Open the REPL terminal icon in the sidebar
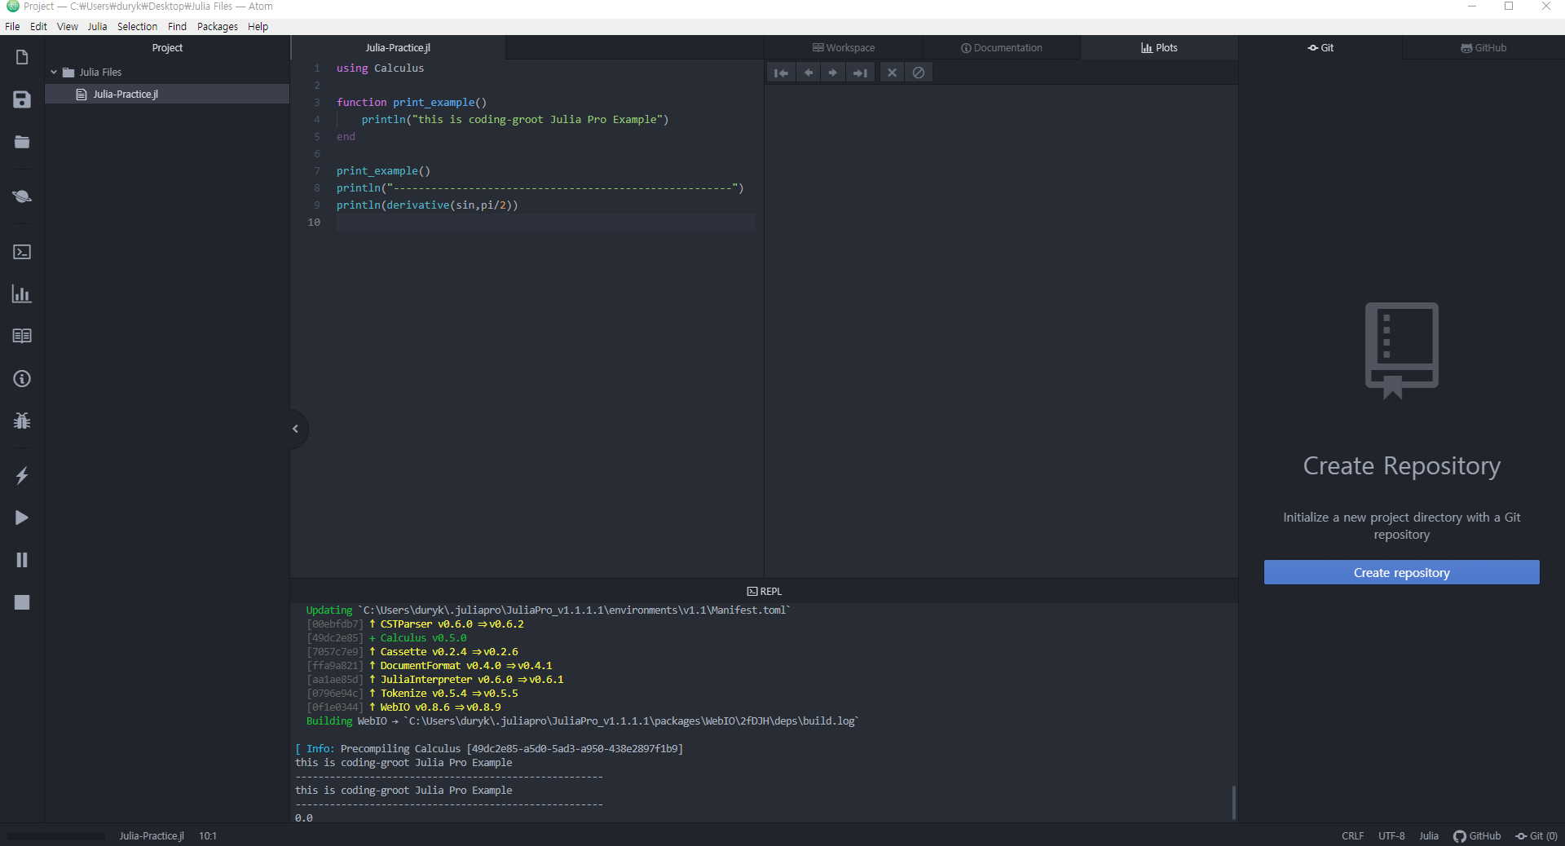The width and height of the screenshot is (1565, 846). click(22, 252)
